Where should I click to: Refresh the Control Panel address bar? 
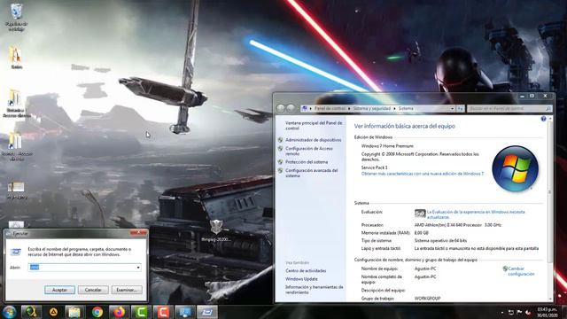tap(460, 108)
